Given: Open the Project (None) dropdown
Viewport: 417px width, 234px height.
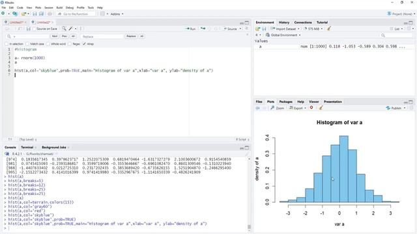Looking at the screenshot, I should (x=401, y=14).
